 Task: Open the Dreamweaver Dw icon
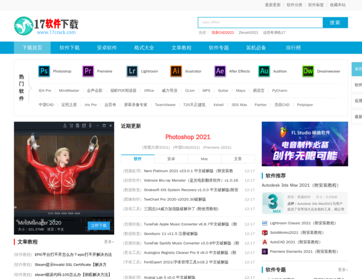pos(308,71)
